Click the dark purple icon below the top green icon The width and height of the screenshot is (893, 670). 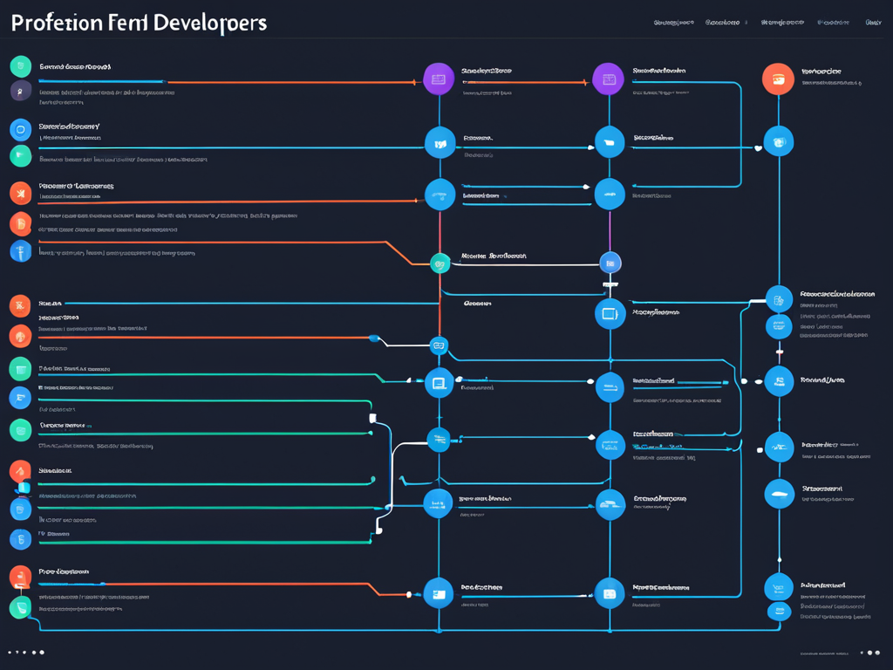coord(20,91)
